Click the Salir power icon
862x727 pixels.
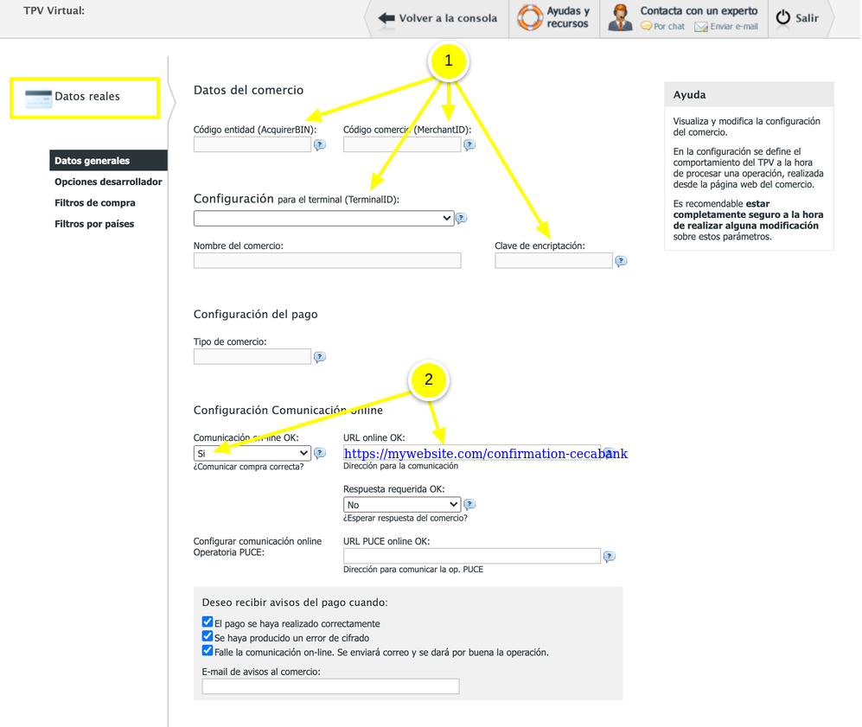click(782, 16)
